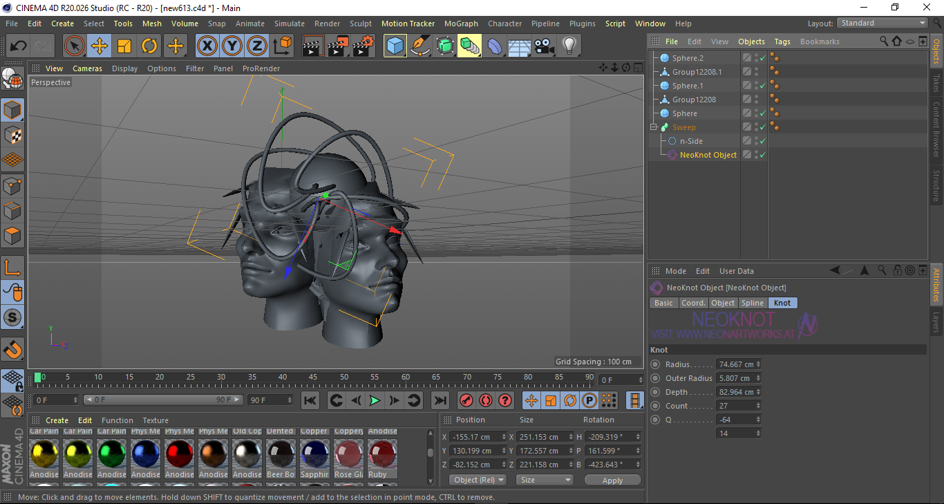Open the spline Pen tool
Viewport: 944px width, 504px height.
click(420, 46)
